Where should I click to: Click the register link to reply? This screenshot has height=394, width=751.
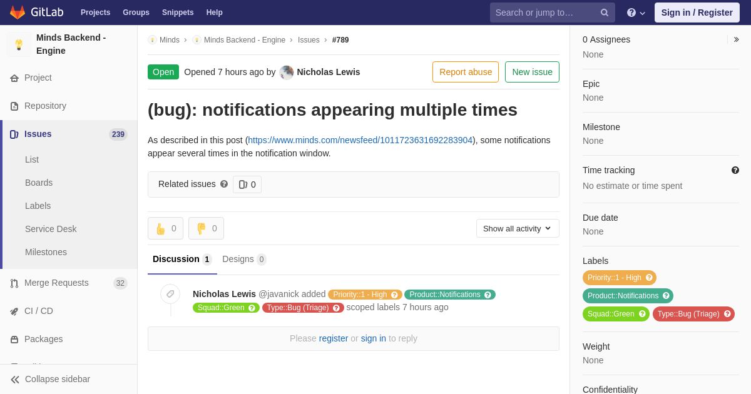[334, 338]
